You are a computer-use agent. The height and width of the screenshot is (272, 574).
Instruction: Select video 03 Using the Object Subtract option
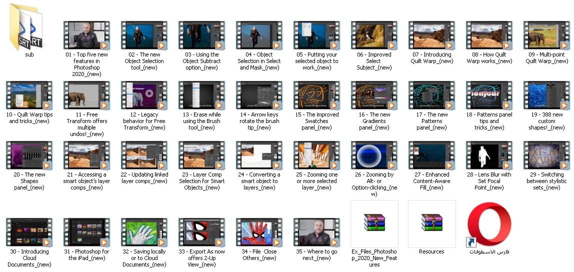pyautogui.click(x=201, y=35)
